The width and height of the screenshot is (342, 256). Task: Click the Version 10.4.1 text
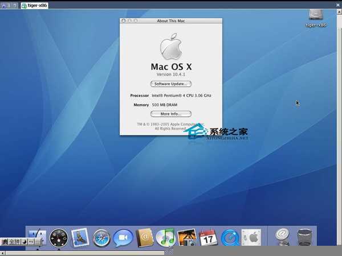171,75
